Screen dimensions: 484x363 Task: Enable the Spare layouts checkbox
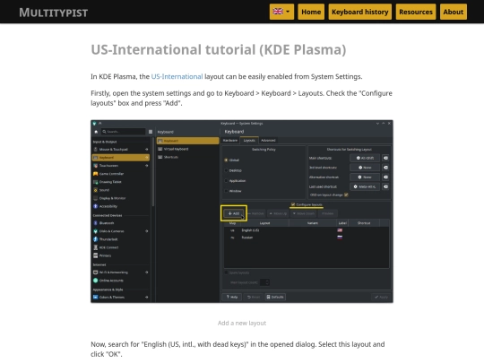click(x=226, y=272)
